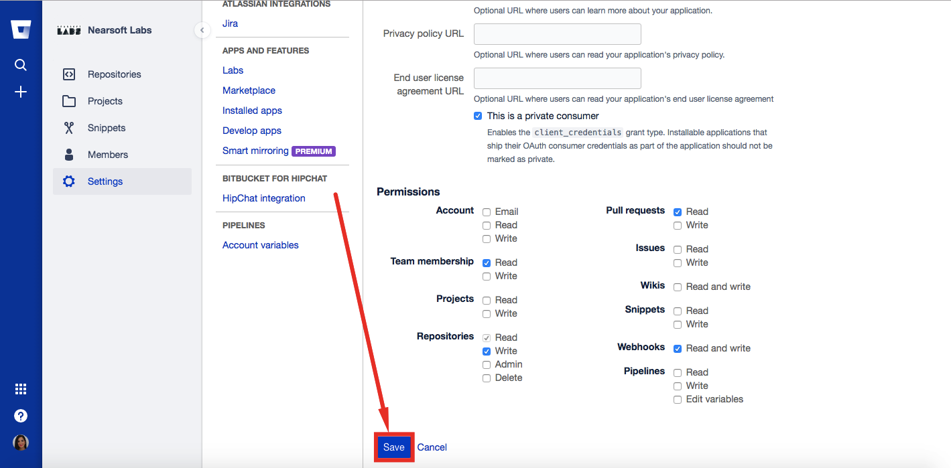Open HipChat integration settings link
This screenshot has width=951, height=468.
pos(263,198)
